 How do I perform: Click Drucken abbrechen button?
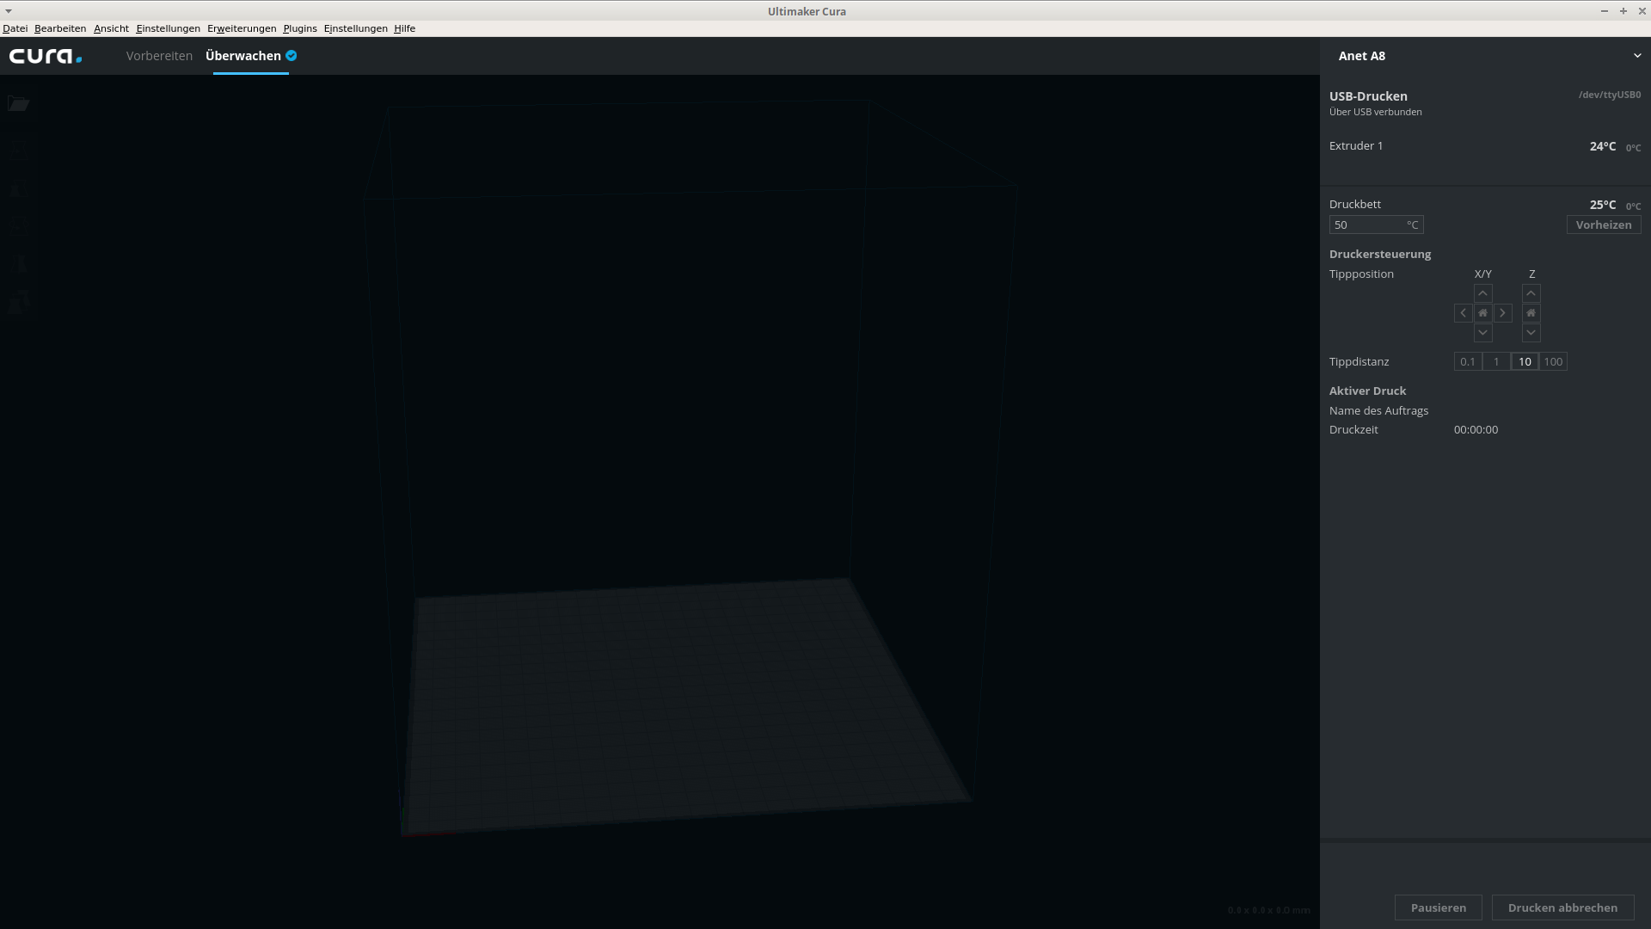tap(1562, 907)
